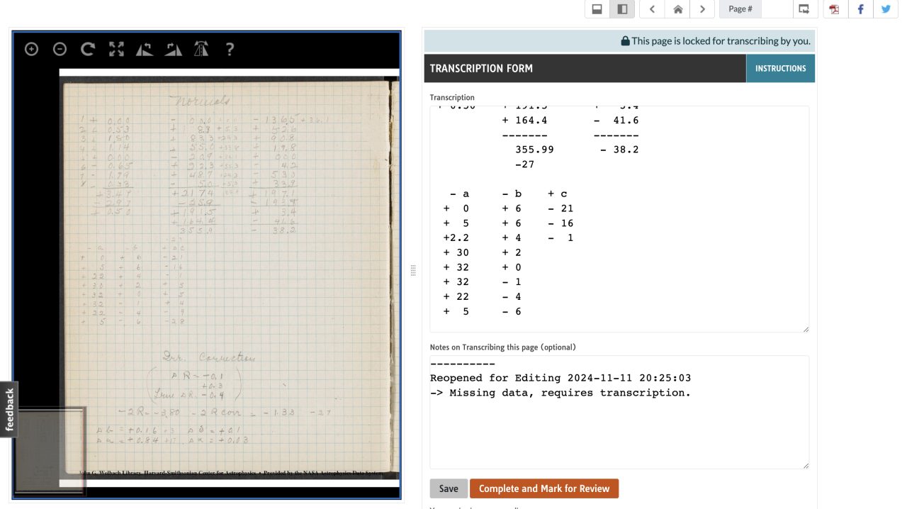Share this page on Twitter
Image resolution: width=907 pixels, height=509 pixels.
click(886, 9)
